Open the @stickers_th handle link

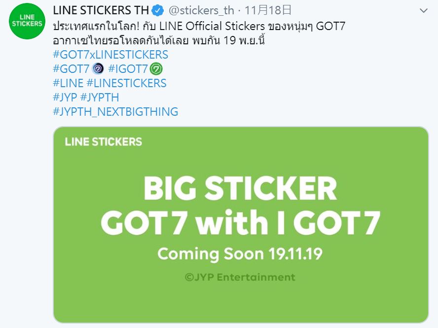point(201,10)
